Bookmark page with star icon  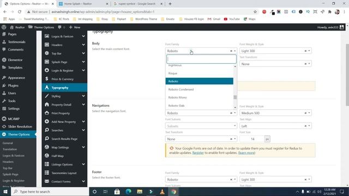click(255, 12)
